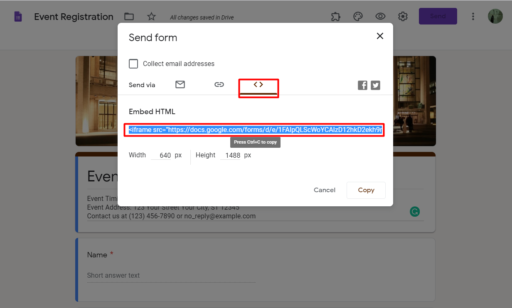
Task: Click the user account avatar
Action: (x=495, y=17)
